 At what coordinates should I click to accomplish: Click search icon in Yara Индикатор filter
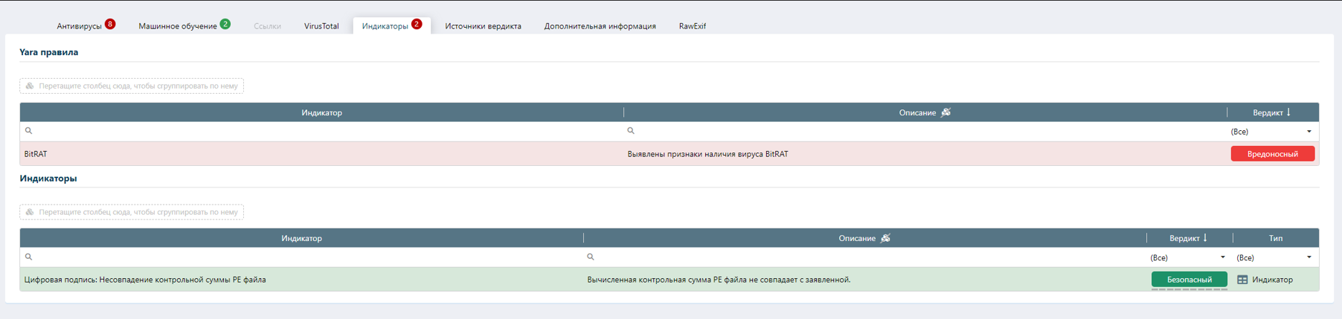29,131
